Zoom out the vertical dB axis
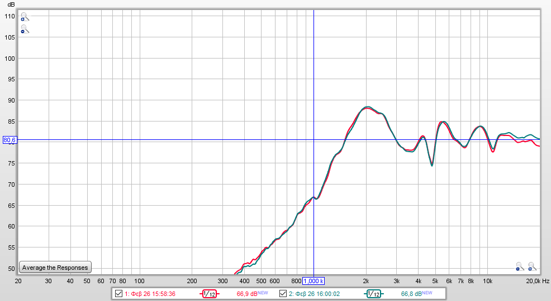Image resolution: width=551 pixels, height=301 pixels. (25, 29)
